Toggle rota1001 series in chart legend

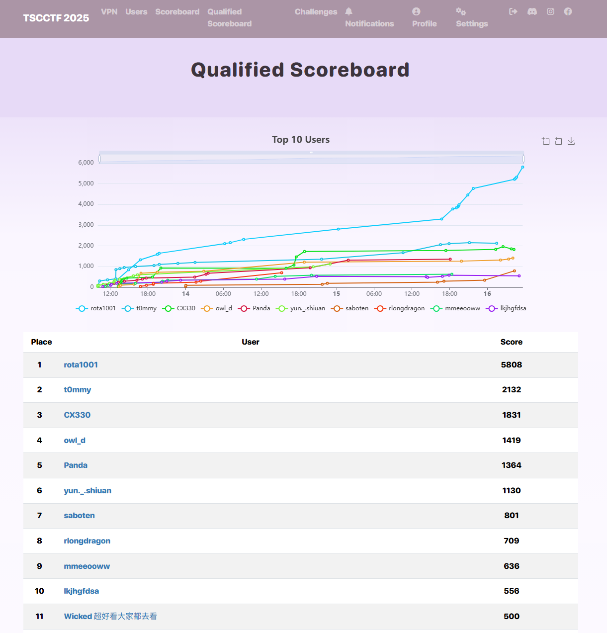[x=96, y=308]
